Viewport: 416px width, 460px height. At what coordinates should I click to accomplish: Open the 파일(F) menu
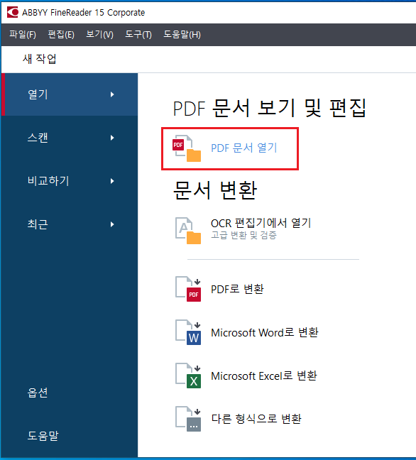[x=23, y=35]
